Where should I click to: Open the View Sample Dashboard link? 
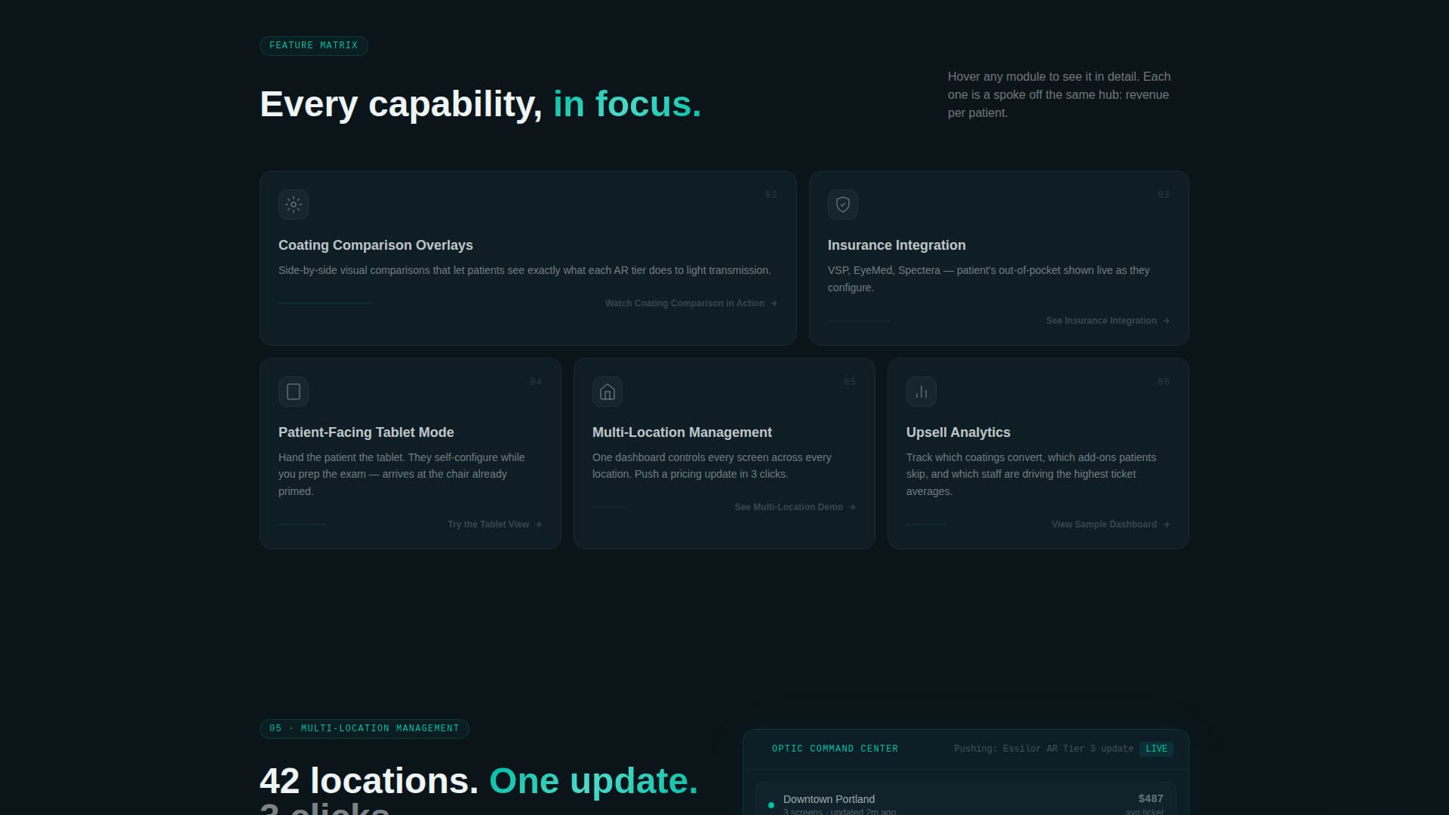1110,524
